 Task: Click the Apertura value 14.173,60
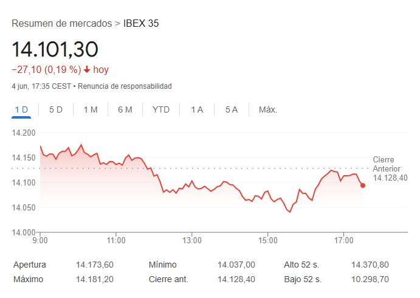(95, 265)
